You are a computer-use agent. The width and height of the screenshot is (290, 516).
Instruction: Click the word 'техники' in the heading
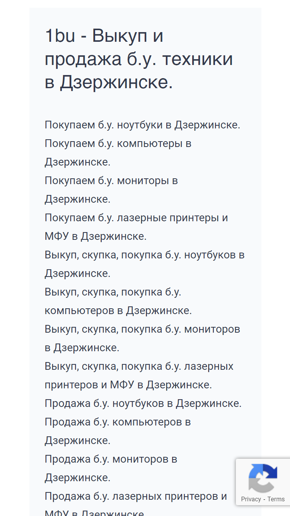pos(197,59)
